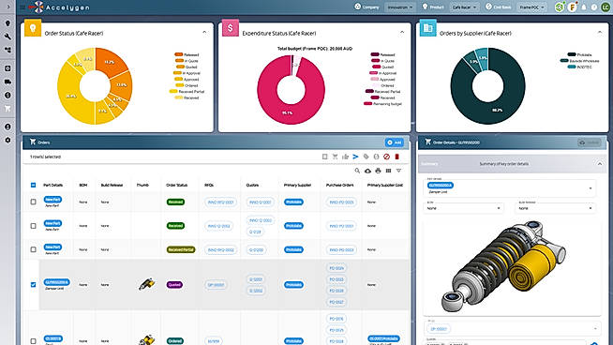Sort by the Order Status column header
Viewport: 613px width, 345px height.
click(x=177, y=185)
